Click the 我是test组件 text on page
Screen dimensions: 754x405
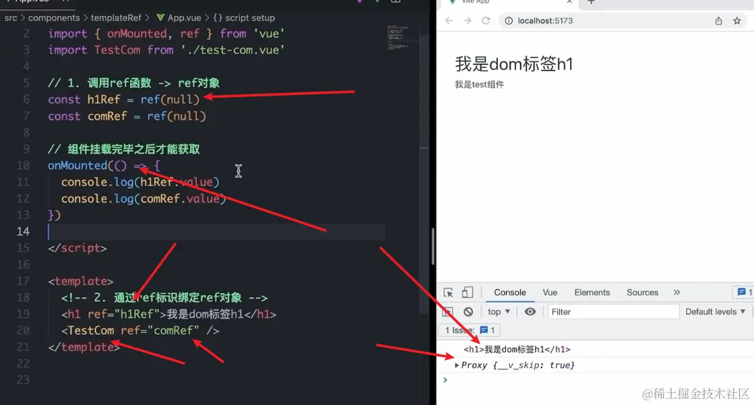(x=480, y=85)
